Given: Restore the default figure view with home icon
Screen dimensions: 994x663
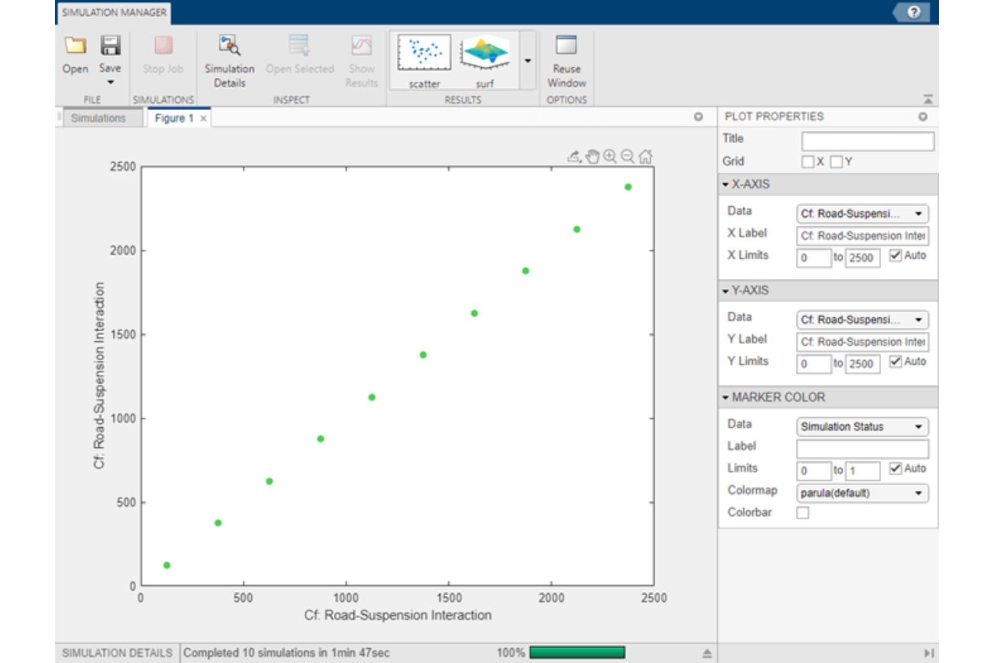Looking at the screenshot, I should (645, 156).
